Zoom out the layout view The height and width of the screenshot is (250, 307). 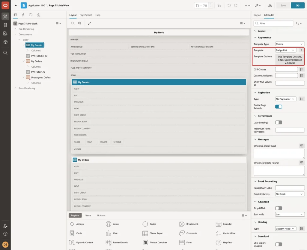click(x=73, y=23)
